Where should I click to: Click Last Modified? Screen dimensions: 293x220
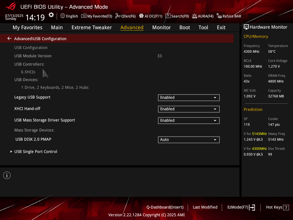[205, 207]
